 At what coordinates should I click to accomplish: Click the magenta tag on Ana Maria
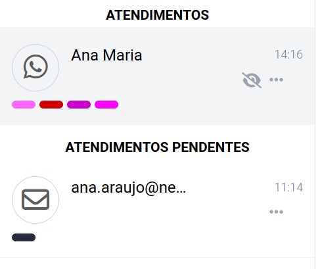[106, 105]
